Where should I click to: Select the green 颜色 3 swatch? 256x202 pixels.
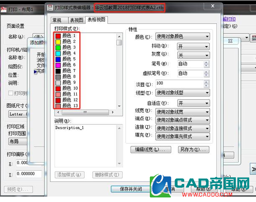[58, 47]
